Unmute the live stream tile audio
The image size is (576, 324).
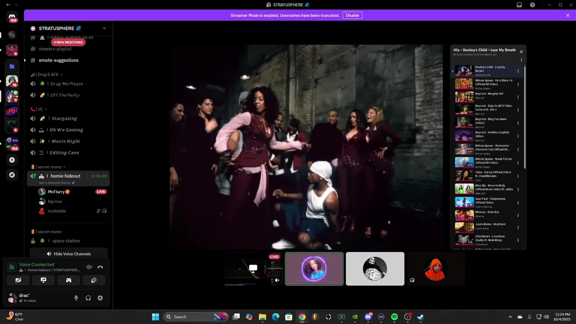click(x=277, y=280)
